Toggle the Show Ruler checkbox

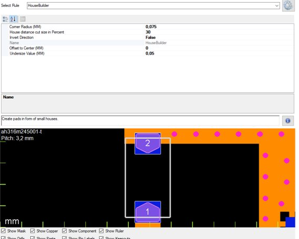pos(101,231)
